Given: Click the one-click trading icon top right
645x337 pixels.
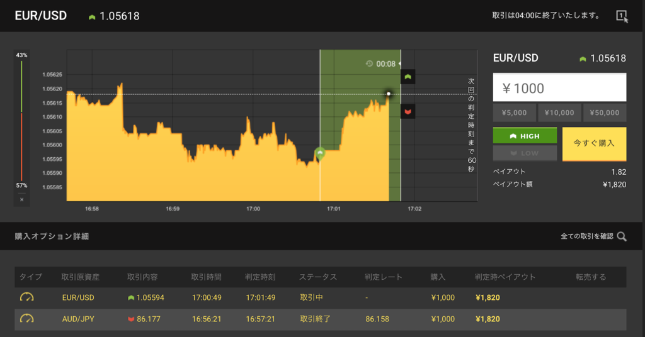Looking at the screenshot, I should tap(622, 16).
